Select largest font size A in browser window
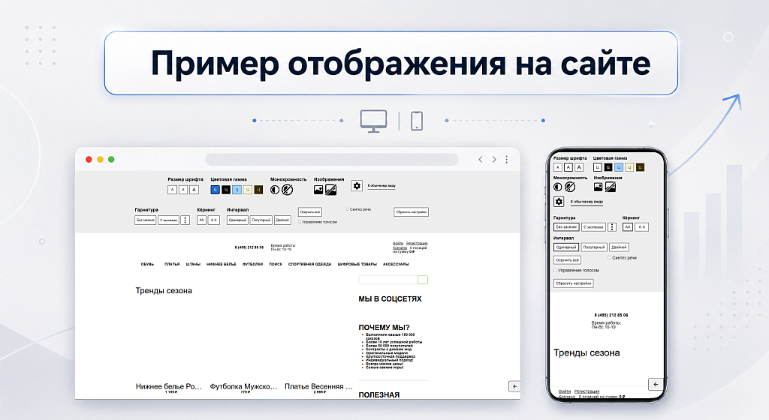Viewport: 769px width, 420px height. click(194, 190)
